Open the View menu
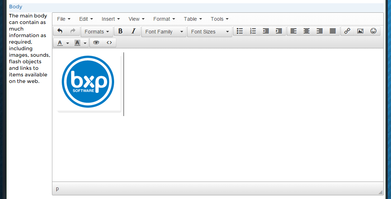This screenshot has height=199, width=391. pos(136,19)
